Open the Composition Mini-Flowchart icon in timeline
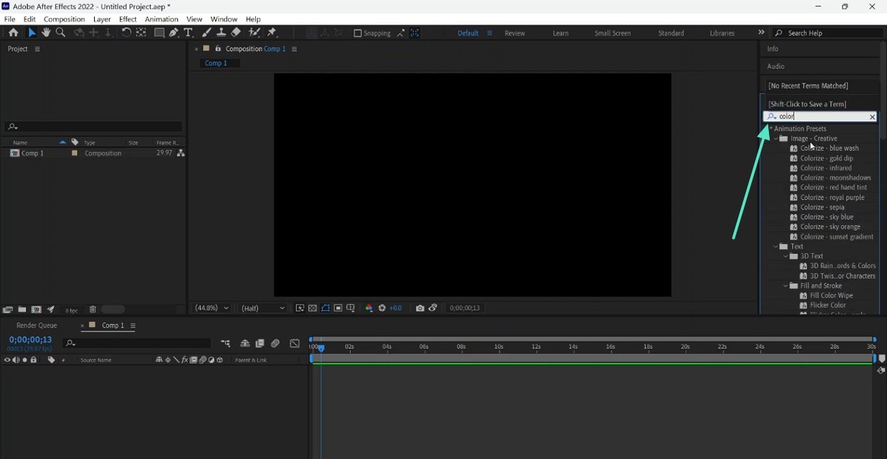This screenshot has width=887, height=459. pos(226,344)
